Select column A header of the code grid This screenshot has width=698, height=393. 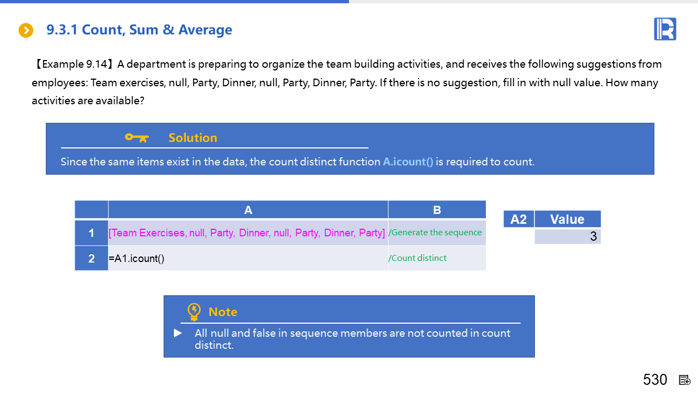248,210
